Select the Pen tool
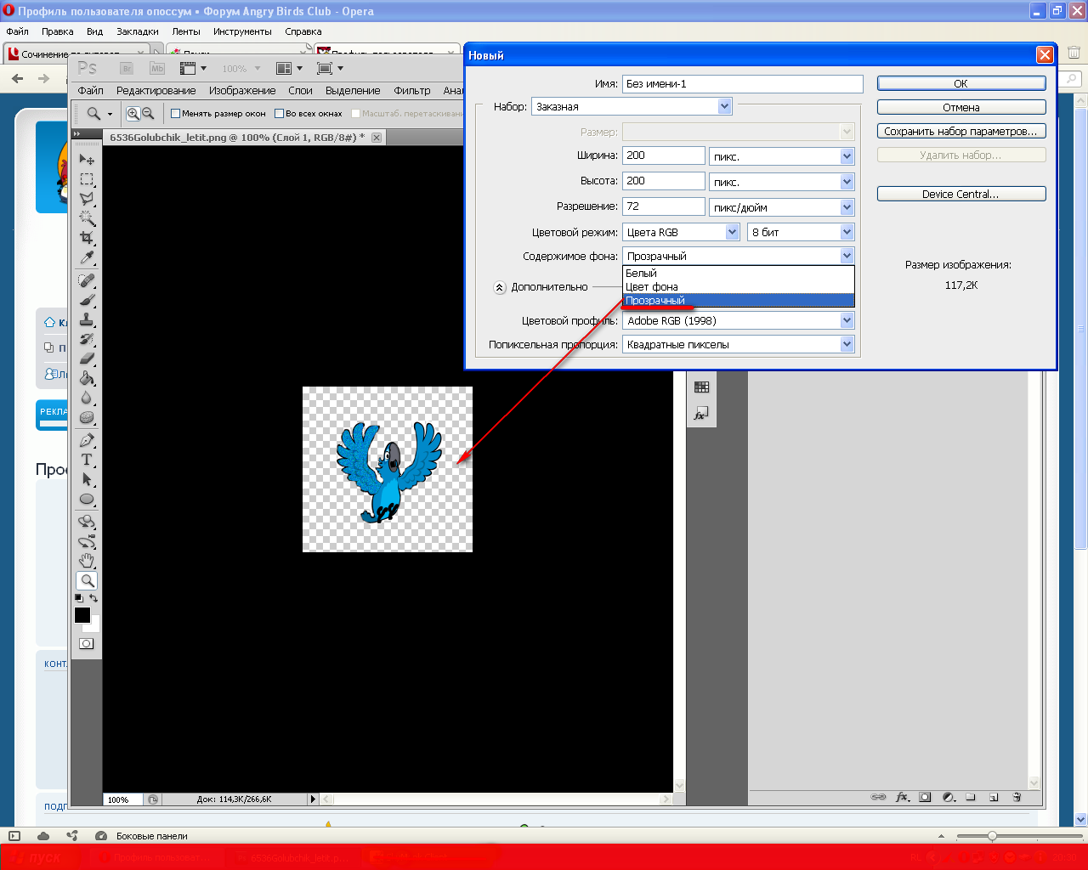Image resolution: width=1088 pixels, height=870 pixels. point(87,440)
